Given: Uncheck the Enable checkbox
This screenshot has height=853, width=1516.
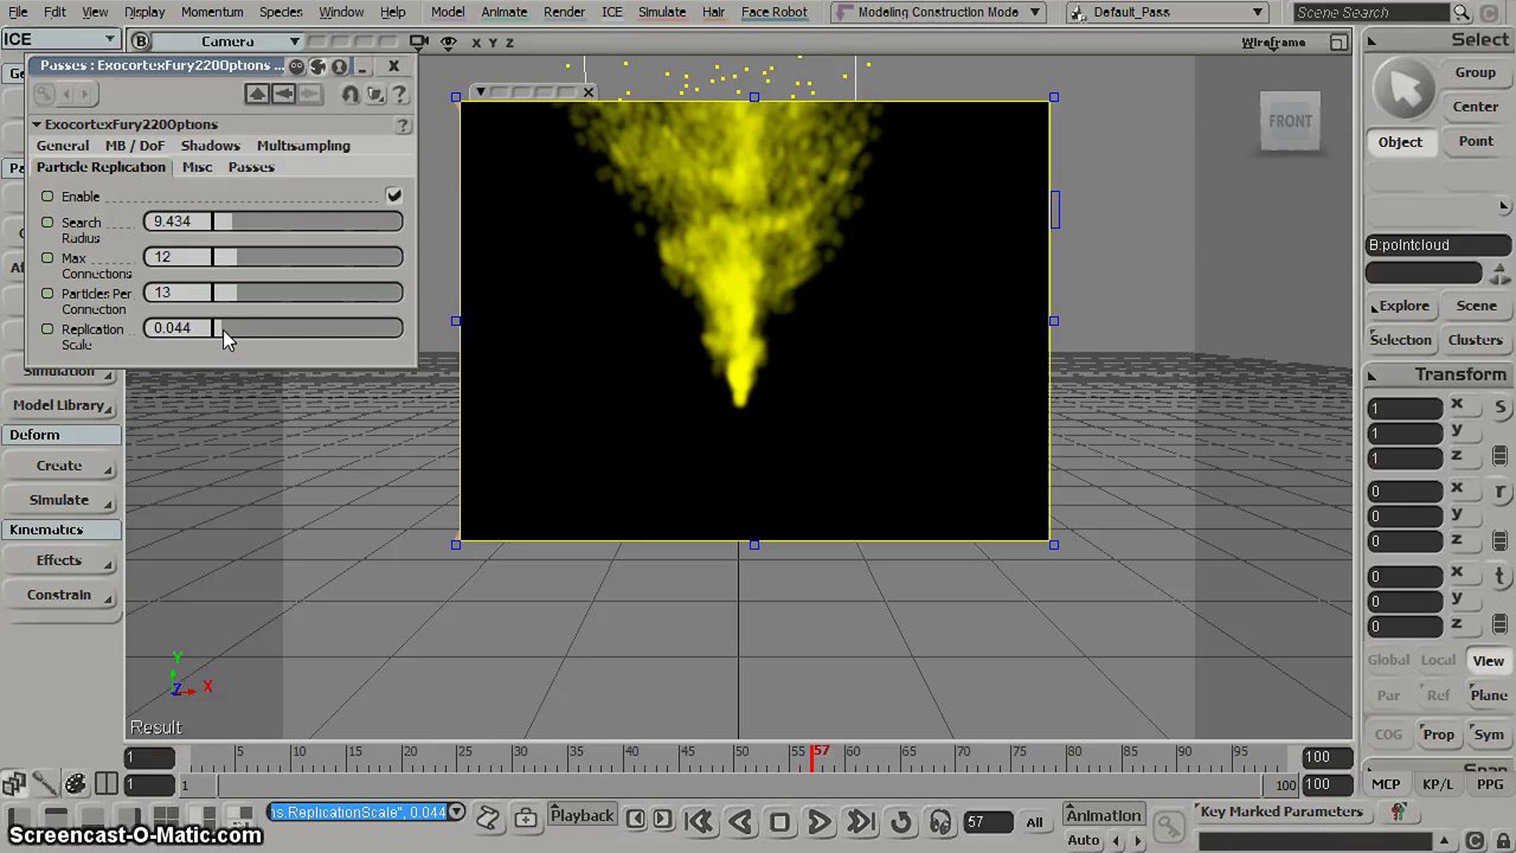Looking at the screenshot, I should click(x=394, y=195).
